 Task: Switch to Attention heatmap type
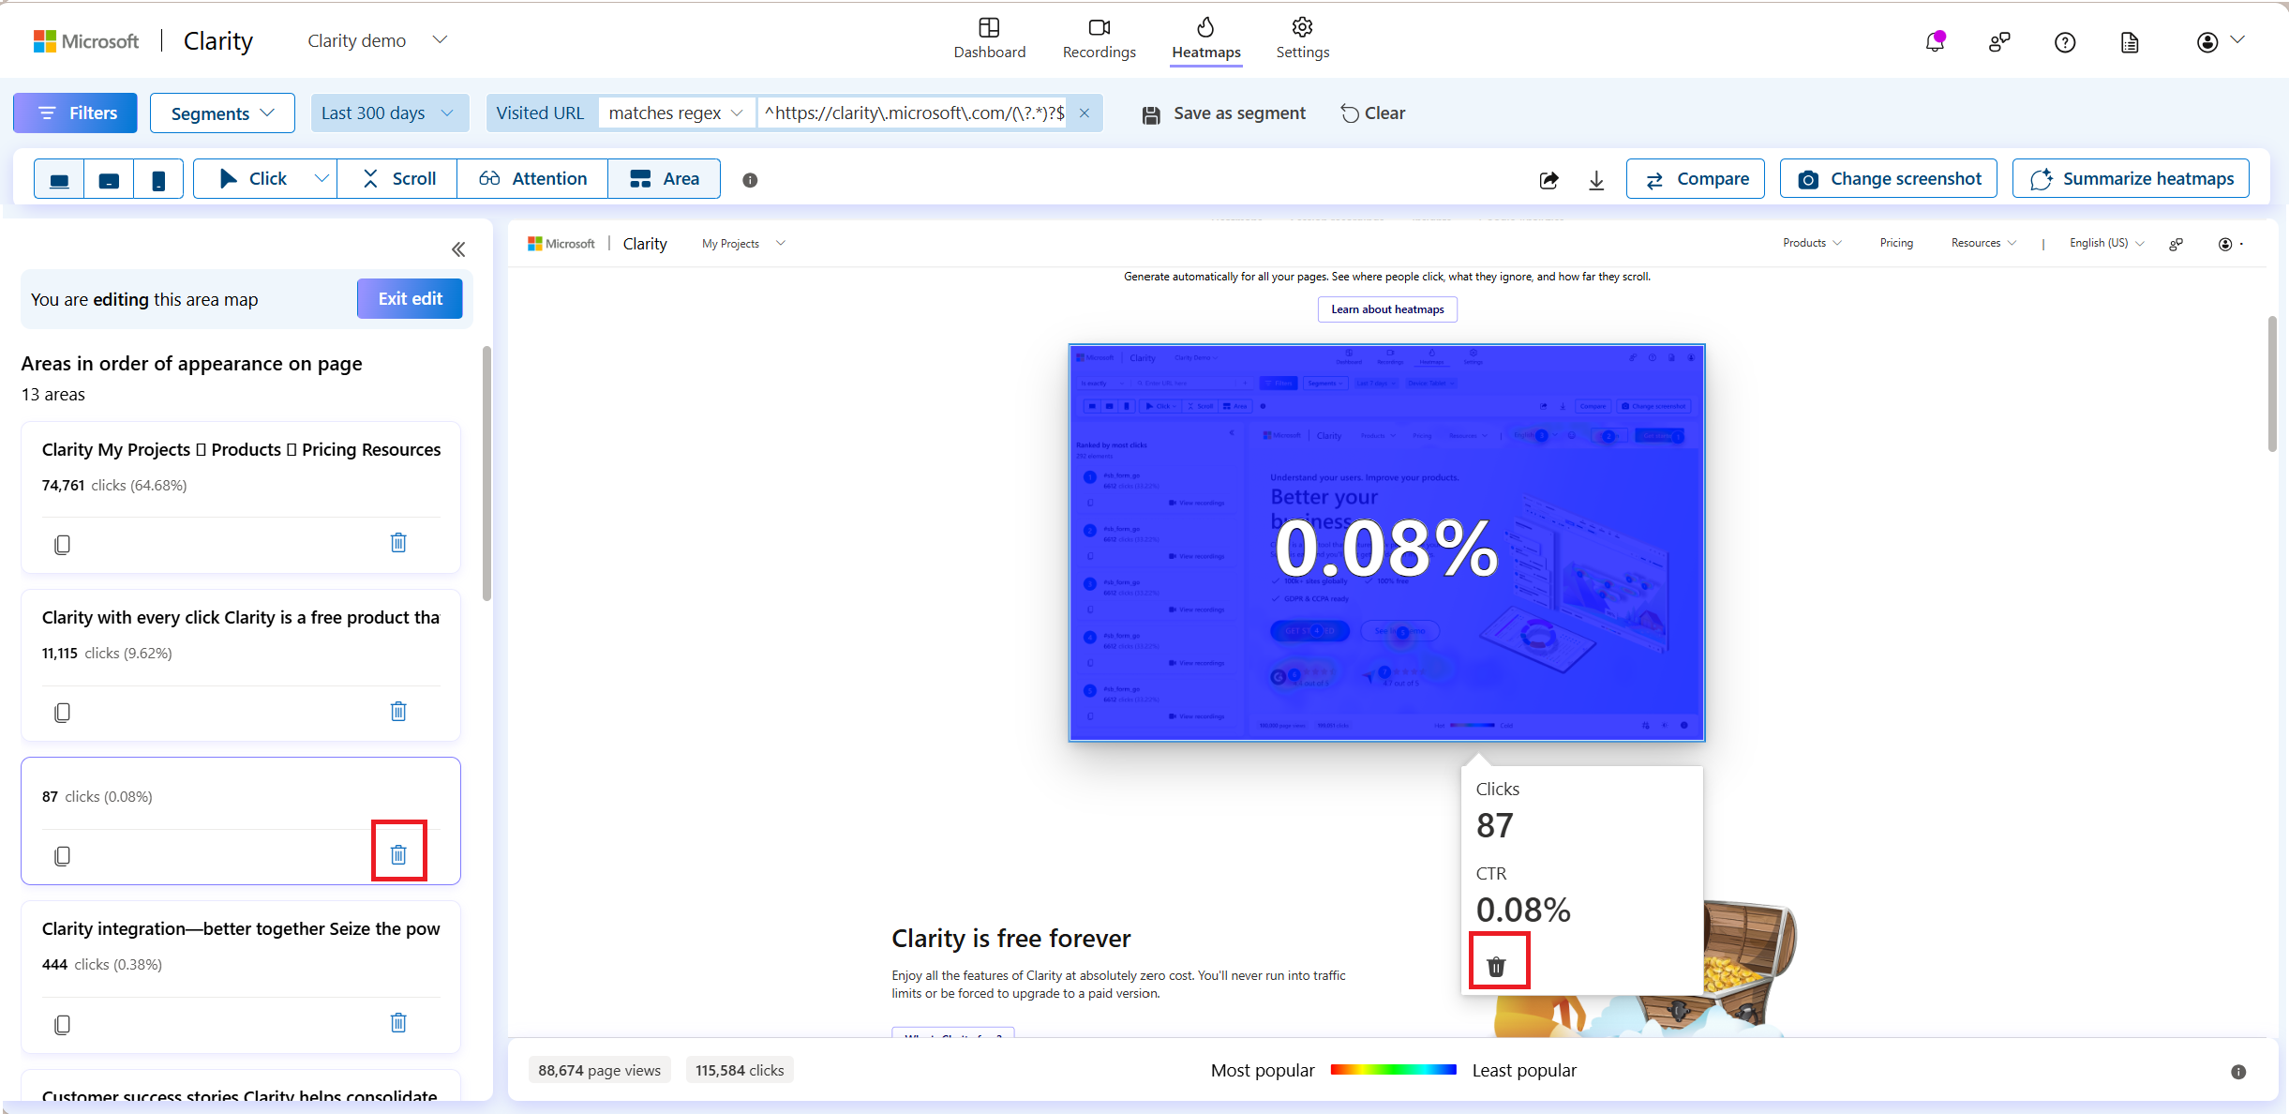pyautogui.click(x=532, y=179)
